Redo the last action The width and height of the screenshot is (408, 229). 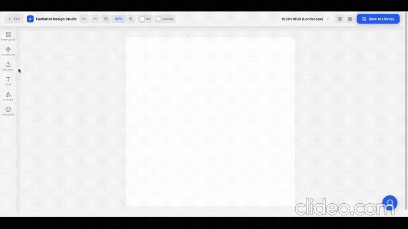click(95, 19)
